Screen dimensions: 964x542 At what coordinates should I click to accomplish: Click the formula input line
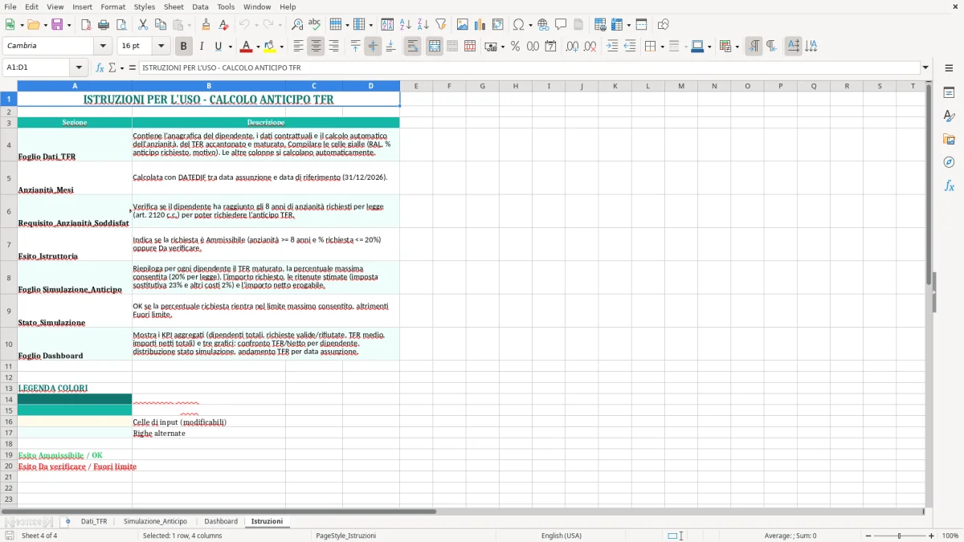[529, 68]
